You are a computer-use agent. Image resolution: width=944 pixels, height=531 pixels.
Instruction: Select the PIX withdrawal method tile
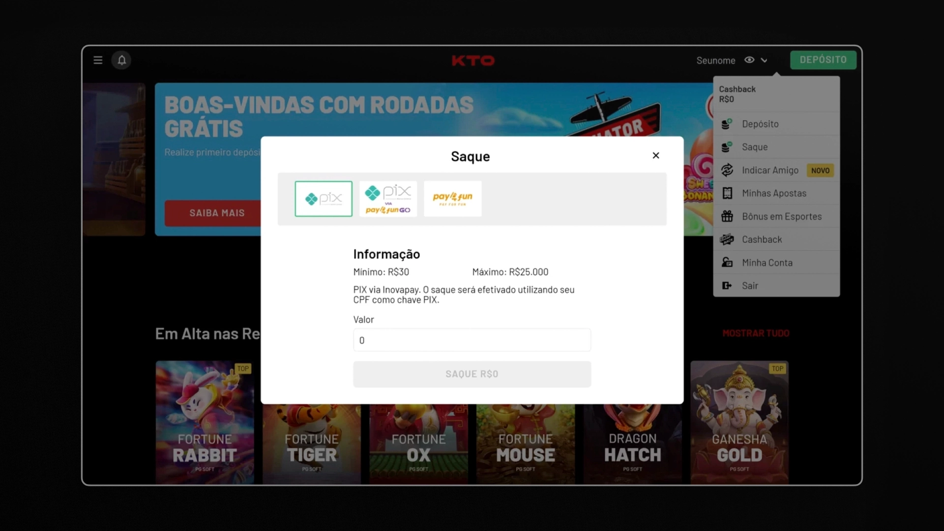[x=323, y=199]
